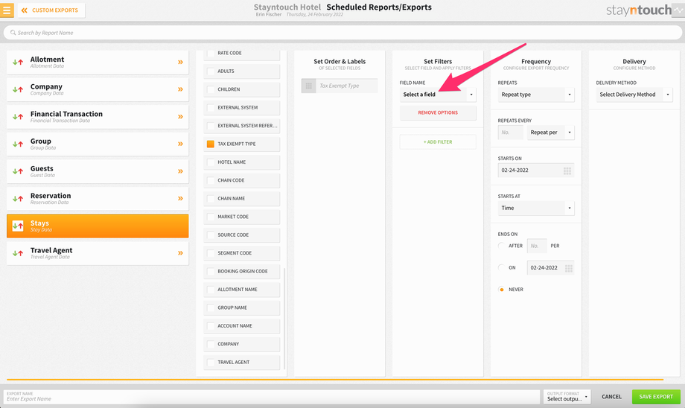Go back with the Custom Exports chevron
685x408 pixels.
click(x=25, y=10)
